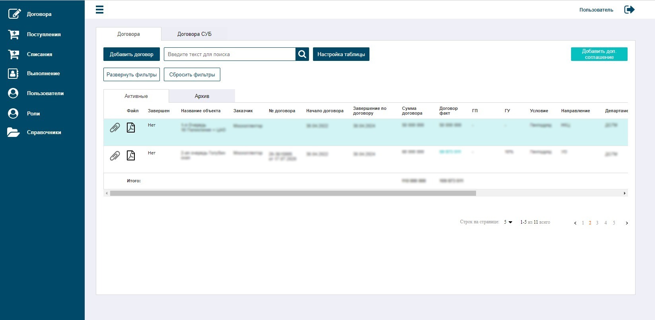Screen dimensions: 655x320
Task: Toggle the hamburger menu icon
Action: tap(100, 10)
